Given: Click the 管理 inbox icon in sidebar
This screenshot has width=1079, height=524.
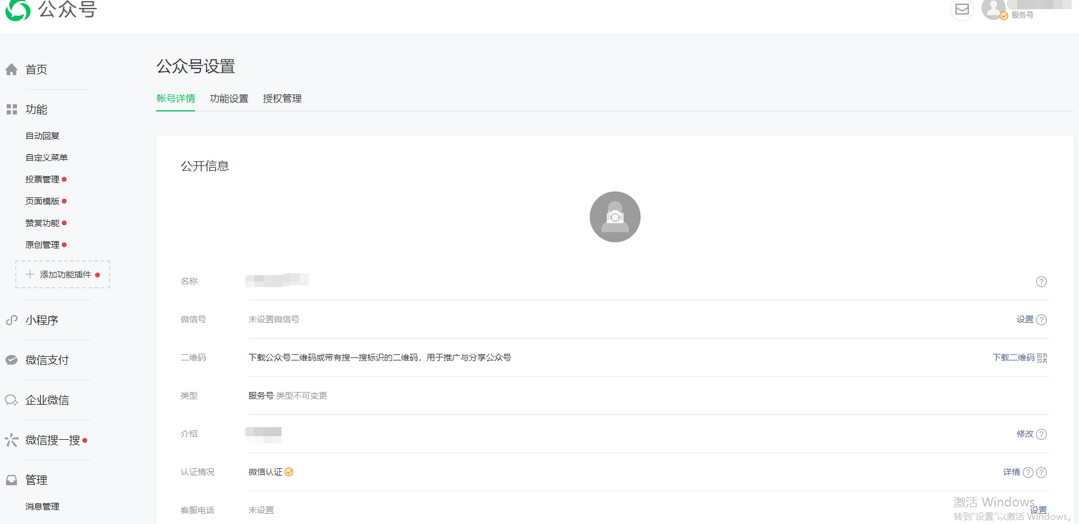Looking at the screenshot, I should click(12, 480).
